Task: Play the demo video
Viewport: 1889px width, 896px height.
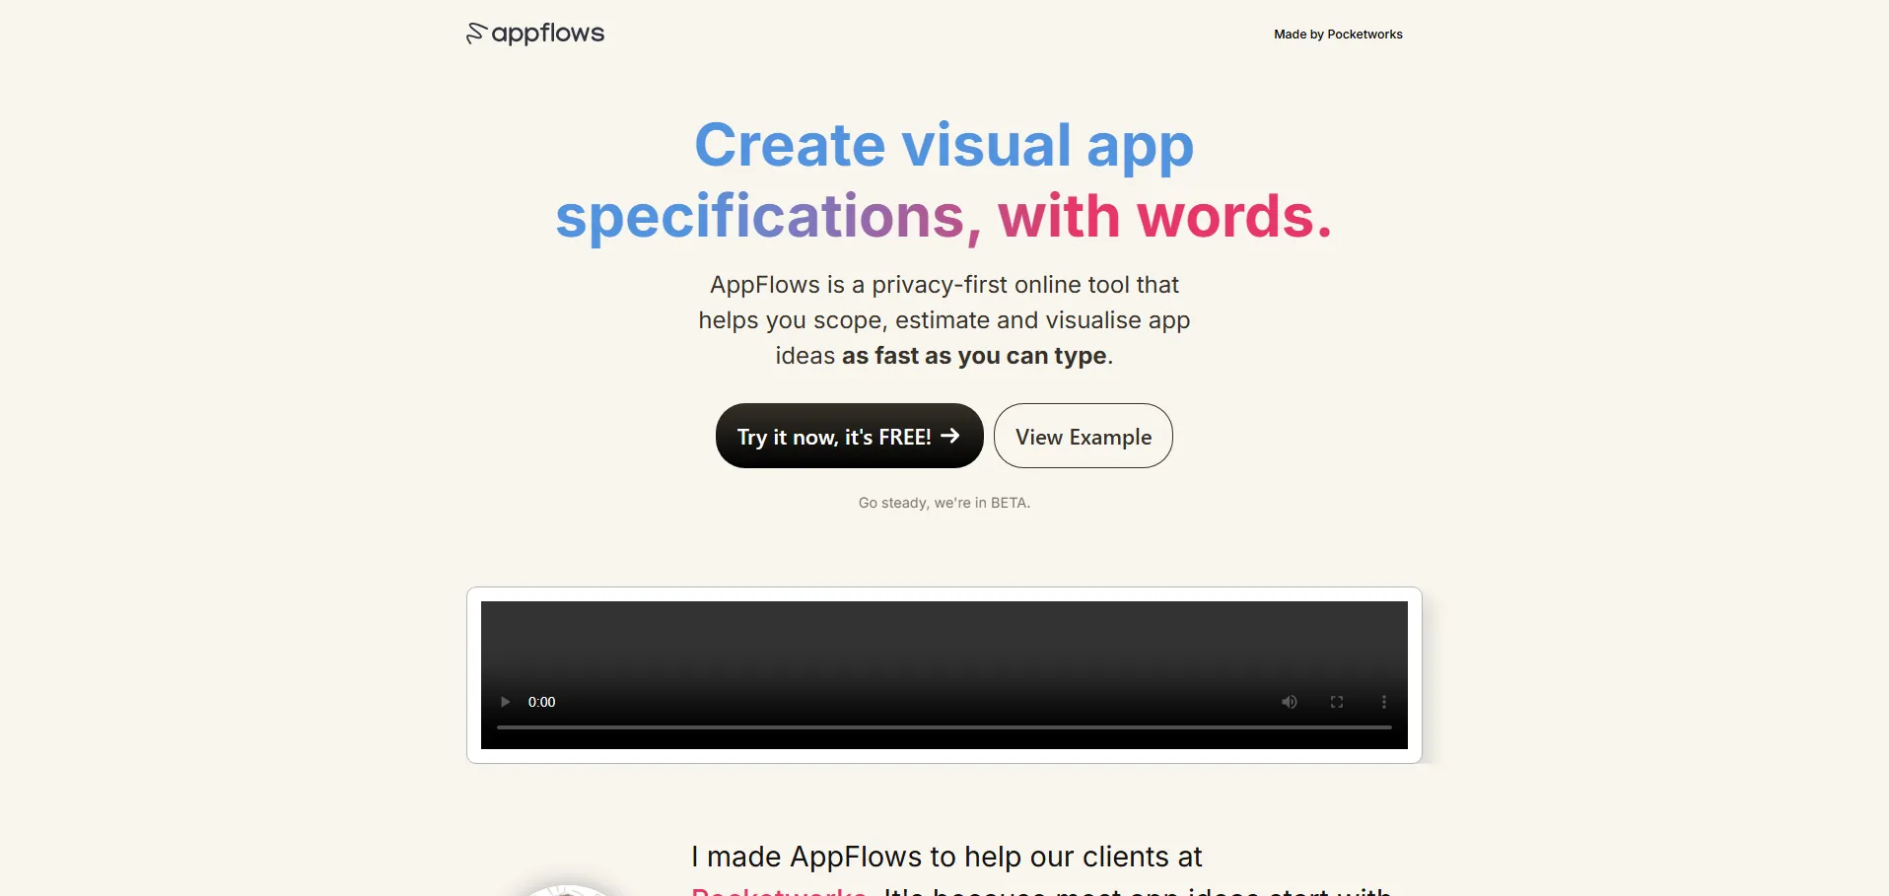Action: pyautogui.click(x=506, y=702)
